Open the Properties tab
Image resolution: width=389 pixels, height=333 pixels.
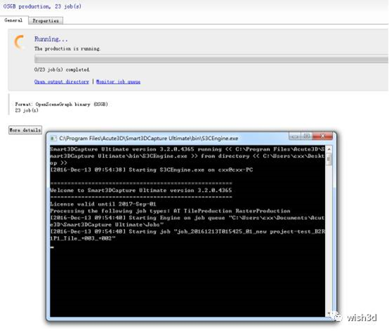coord(46,21)
